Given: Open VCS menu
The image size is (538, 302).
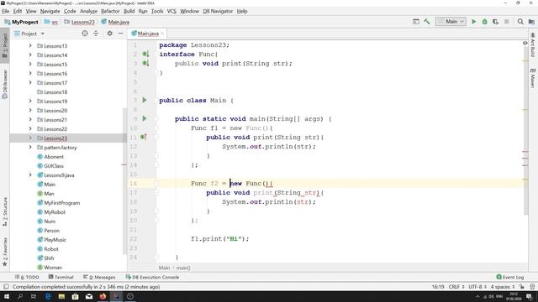Looking at the screenshot, I should click(171, 11).
